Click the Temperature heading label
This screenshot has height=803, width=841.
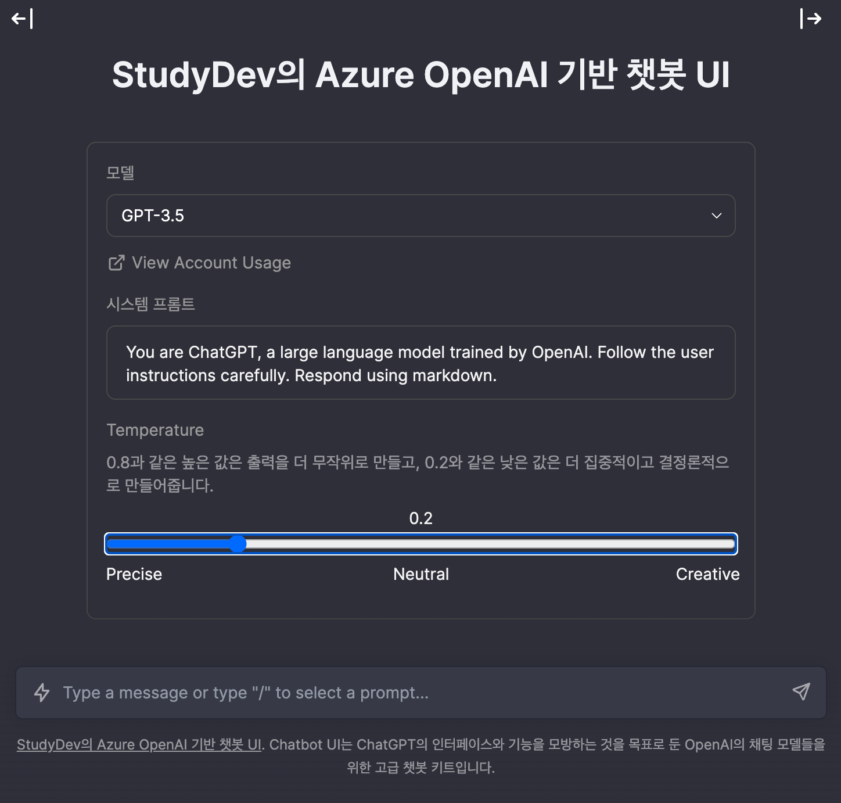[x=155, y=430]
